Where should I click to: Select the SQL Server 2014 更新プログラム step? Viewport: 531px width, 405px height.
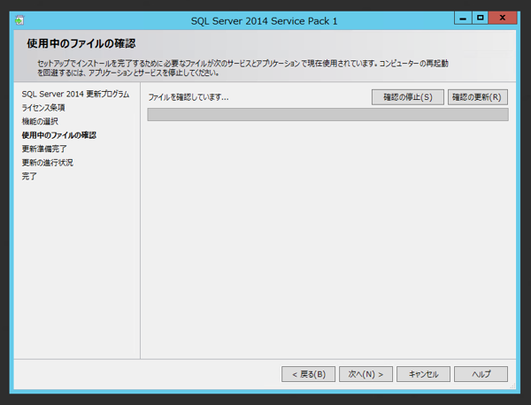click(x=75, y=94)
